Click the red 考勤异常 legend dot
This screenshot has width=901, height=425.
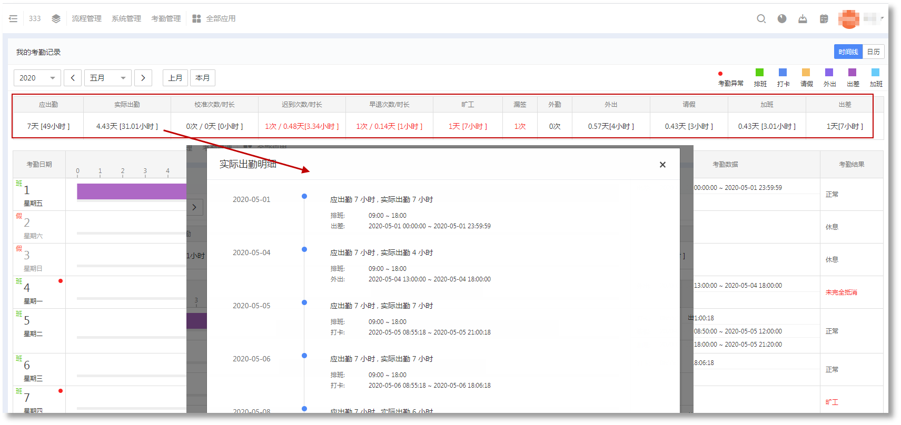click(x=720, y=74)
